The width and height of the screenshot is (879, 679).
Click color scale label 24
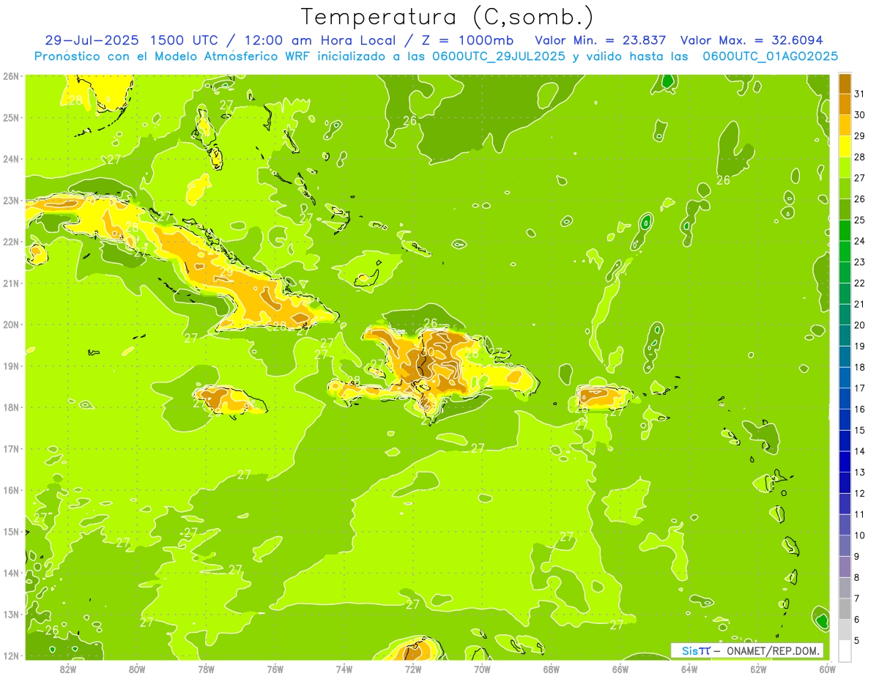[x=860, y=241]
